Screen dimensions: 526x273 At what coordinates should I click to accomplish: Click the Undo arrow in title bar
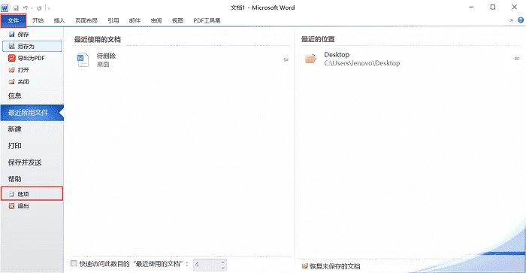(25, 8)
